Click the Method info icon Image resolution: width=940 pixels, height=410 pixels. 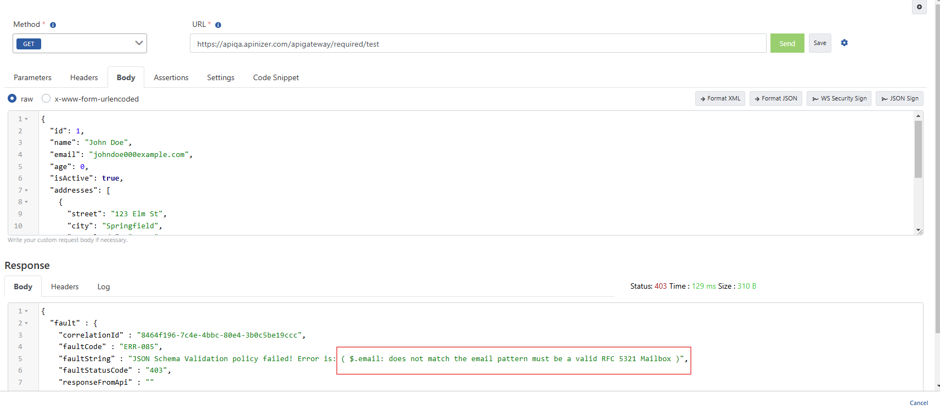[53, 25]
